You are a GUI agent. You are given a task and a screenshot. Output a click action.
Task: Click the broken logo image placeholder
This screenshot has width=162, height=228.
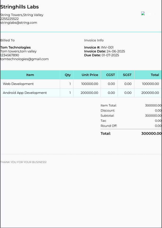pos(147,14)
